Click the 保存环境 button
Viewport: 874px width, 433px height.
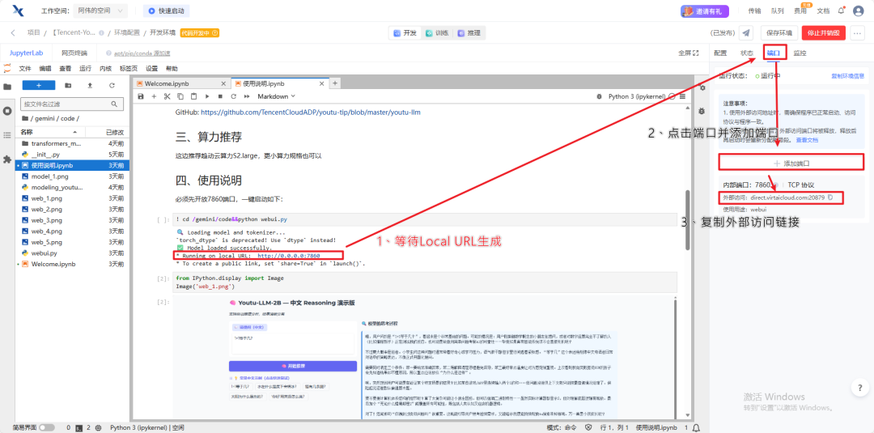click(779, 33)
